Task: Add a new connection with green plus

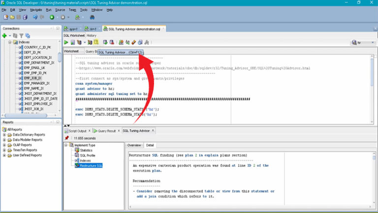Action: (x=4, y=35)
